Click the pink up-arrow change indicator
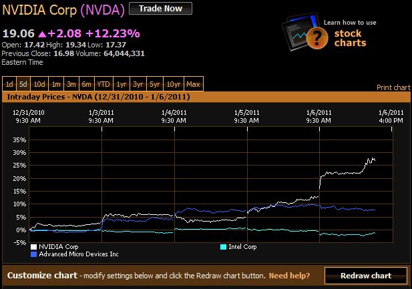Viewport: 412px width, 289px height. (x=42, y=33)
